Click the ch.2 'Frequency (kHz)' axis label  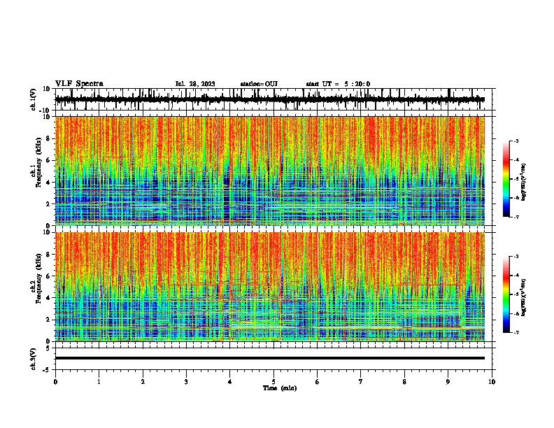(39, 278)
